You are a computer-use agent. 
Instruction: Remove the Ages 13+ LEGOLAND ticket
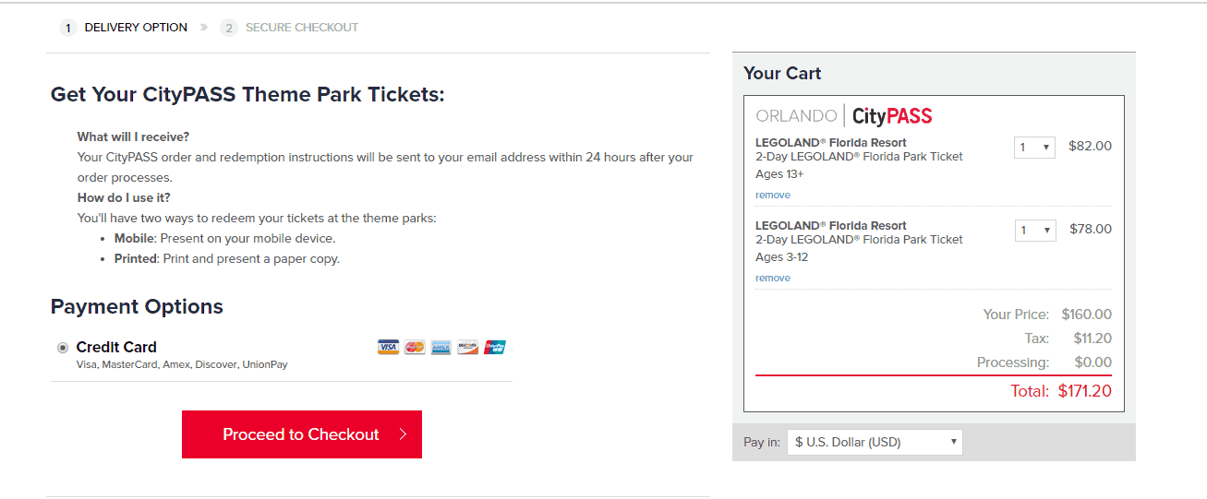pyautogui.click(x=773, y=196)
